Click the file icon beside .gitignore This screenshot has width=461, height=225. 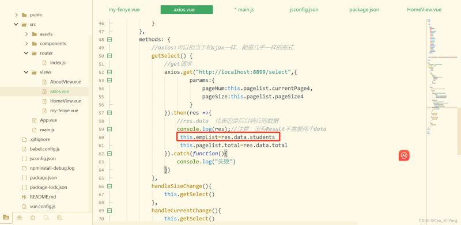[x=24, y=139]
